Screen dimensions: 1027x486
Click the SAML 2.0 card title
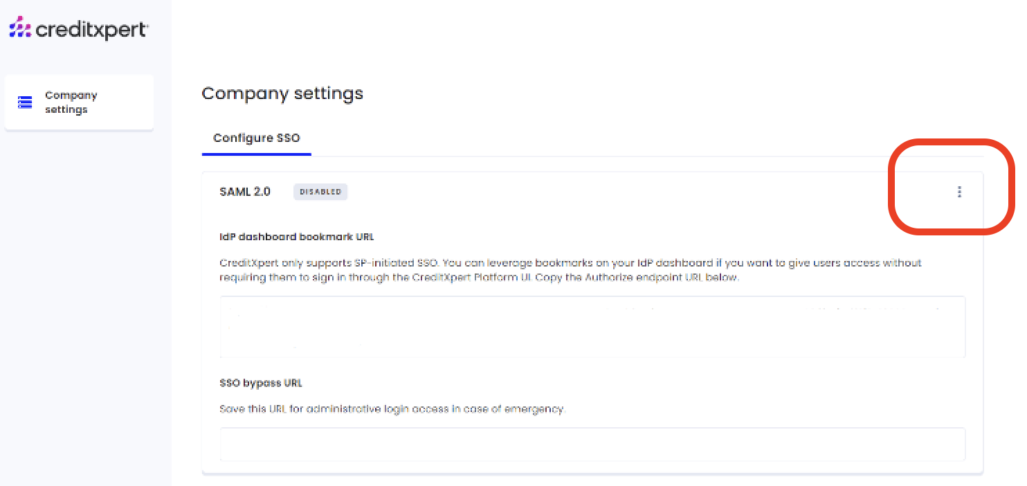[245, 192]
